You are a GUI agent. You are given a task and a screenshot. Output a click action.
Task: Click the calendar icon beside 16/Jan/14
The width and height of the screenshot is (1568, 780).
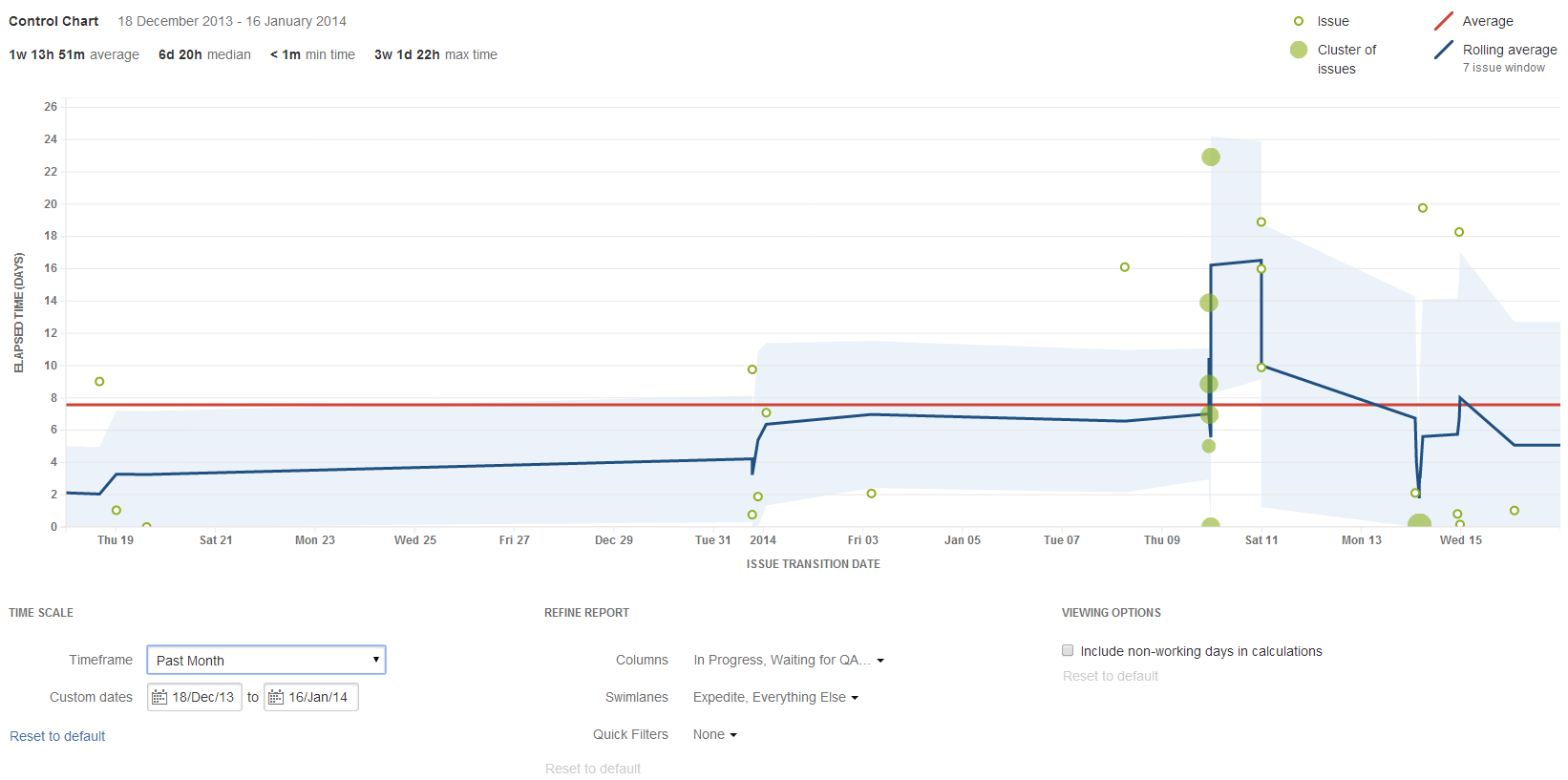[x=276, y=698]
